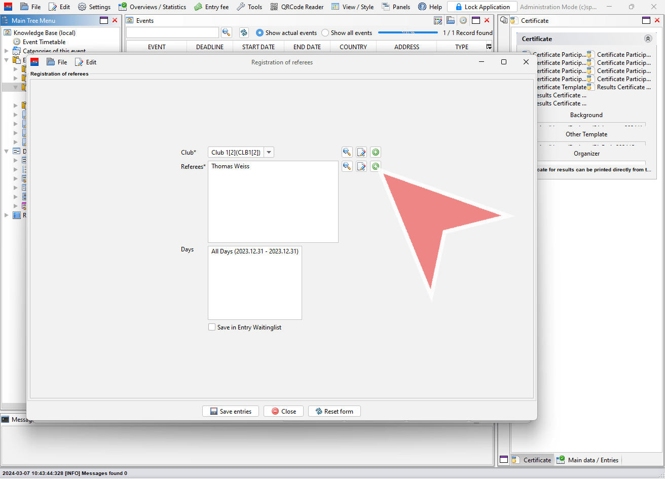
Task: Edit the selected club with the pencil icon
Action: click(x=361, y=152)
